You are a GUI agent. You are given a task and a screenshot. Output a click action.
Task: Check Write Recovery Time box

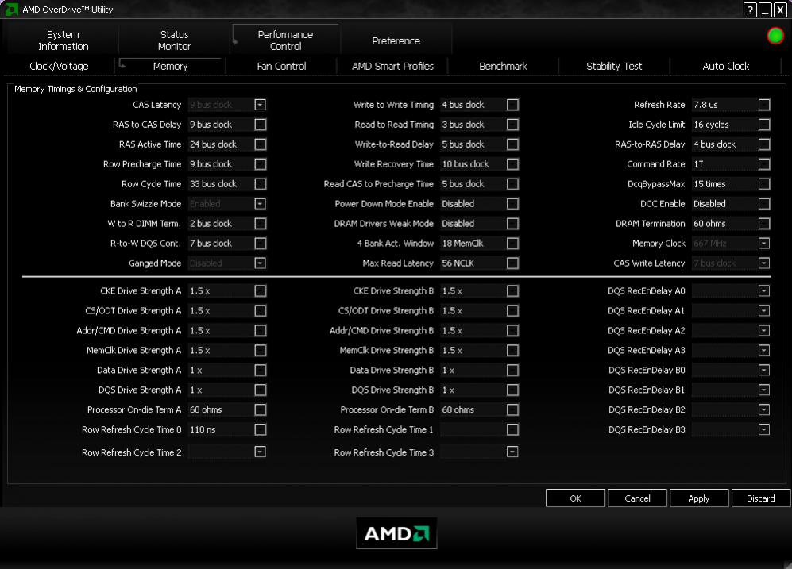pyautogui.click(x=512, y=164)
